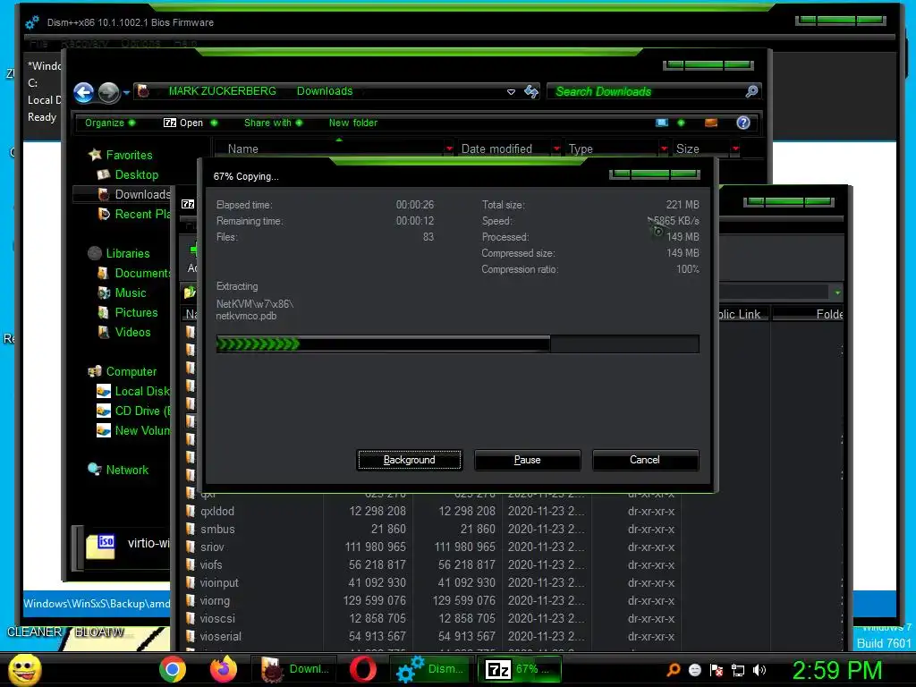This screenshot has width=916, height=687.
Task: Pause the 7-Zip extraction
Action: click(527, 460)
